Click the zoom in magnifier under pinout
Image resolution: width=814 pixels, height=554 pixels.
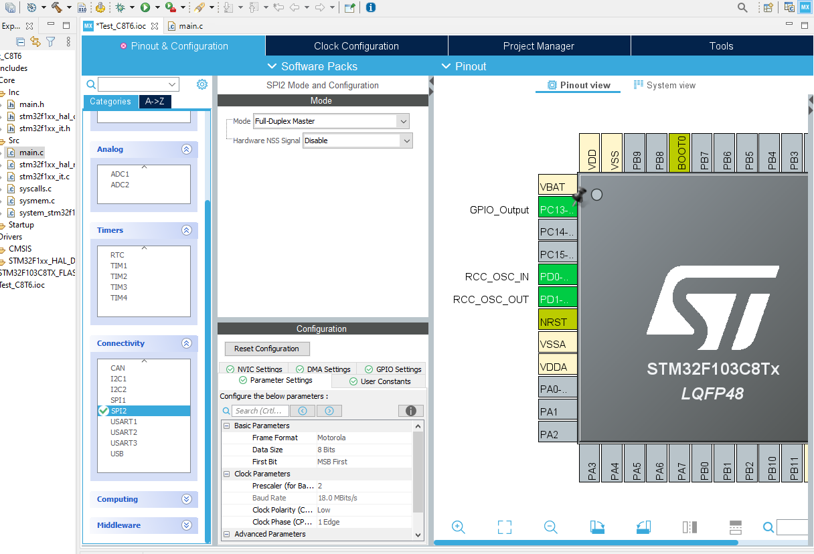(459, 527)
